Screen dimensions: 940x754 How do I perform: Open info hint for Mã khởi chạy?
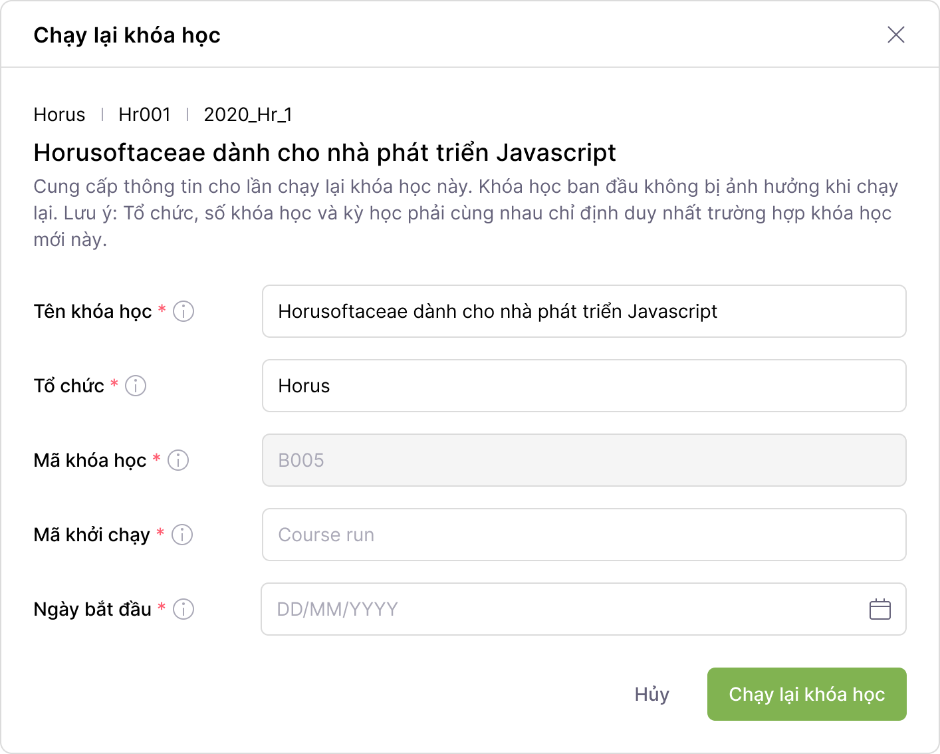(x=182, y=535)
